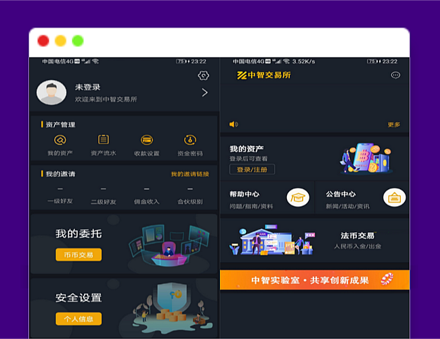Screen dimensions: 440x339
Task: Click the speaker announcement icon
Action: (234, 124)
